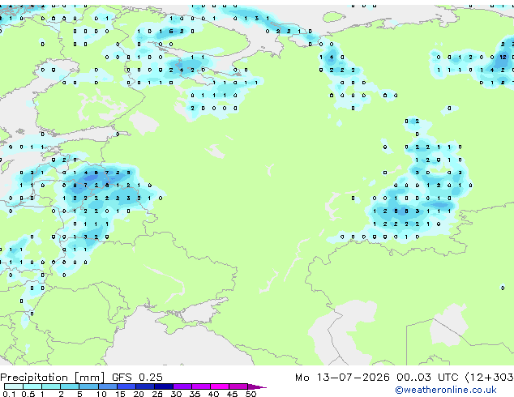Click the legend tick label '50'
Screen dimensions: 514x397
click(x=251, y=394)
